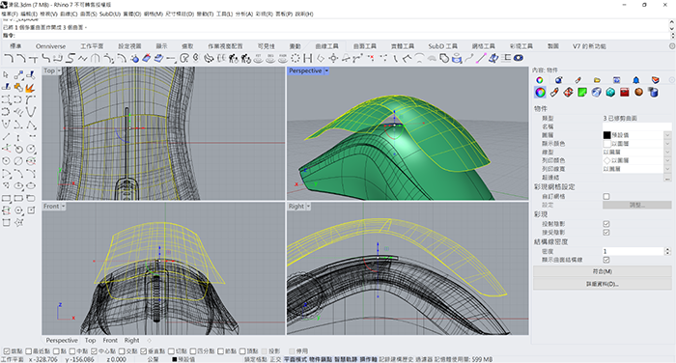Screen dimensions: 676x363
Task: Click the blue sphere on surface toolbar icon
Action: point(134,58)
